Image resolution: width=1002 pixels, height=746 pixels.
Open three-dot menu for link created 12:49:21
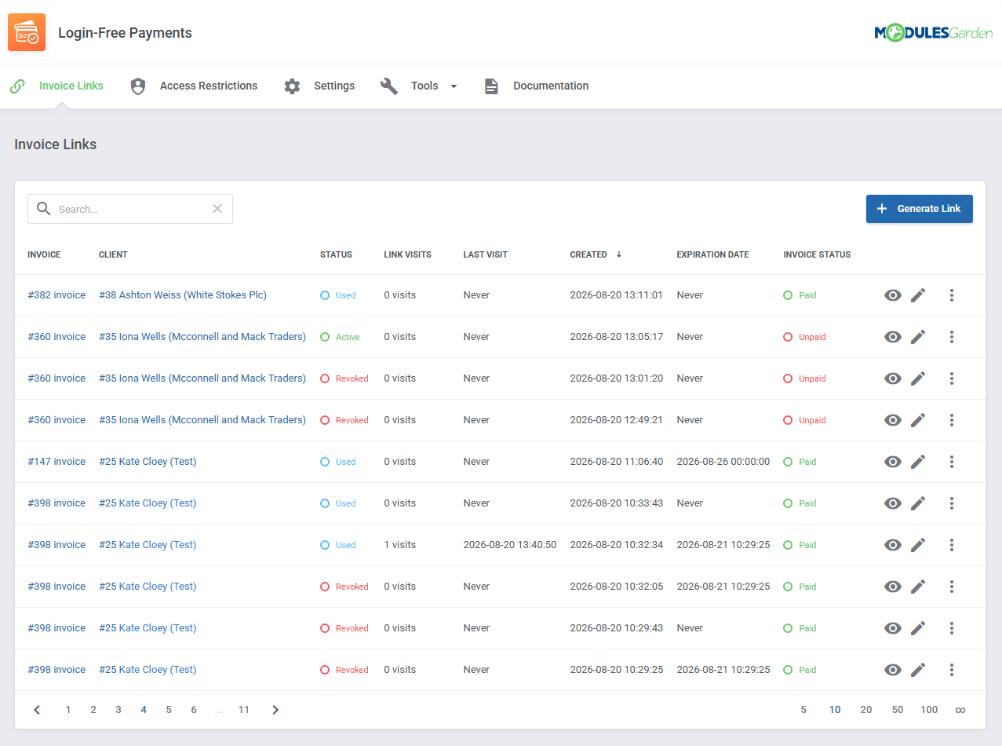coord(952,420)
